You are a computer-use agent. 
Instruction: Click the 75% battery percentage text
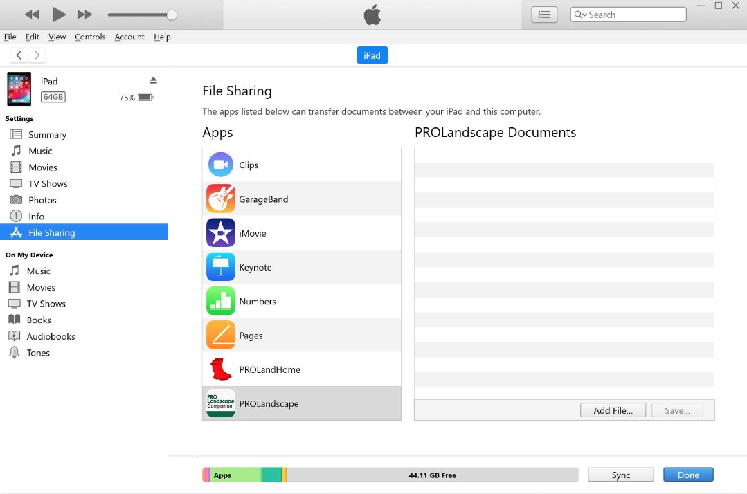coord(127,98)
